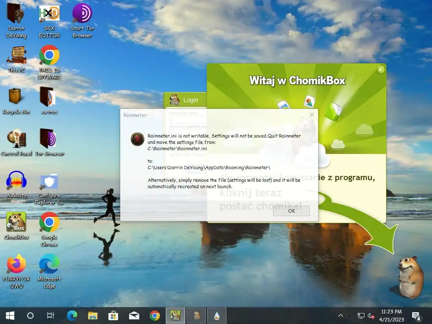Click the Rainmeter error icon in dialog
This screenshot has height=324, width=432.
coord(137,139)
